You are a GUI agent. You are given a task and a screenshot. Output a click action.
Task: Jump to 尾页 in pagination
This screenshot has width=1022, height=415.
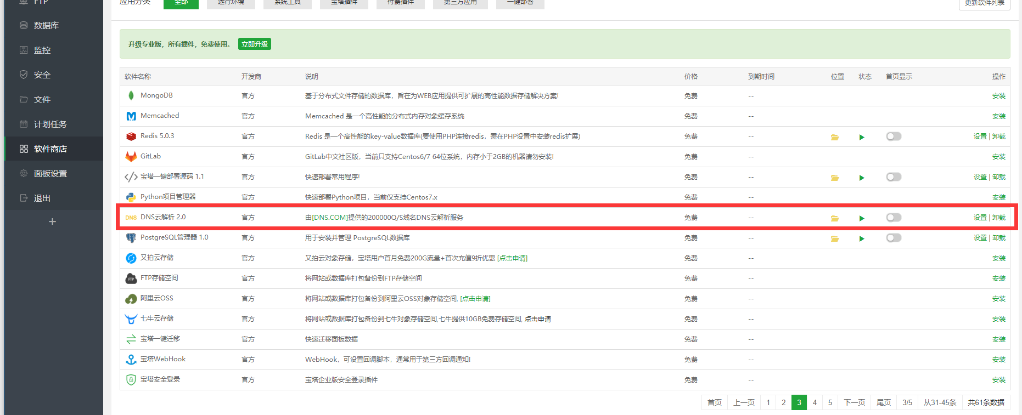pos(884,402)
